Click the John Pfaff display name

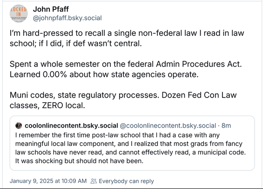(x=51, y=9)
